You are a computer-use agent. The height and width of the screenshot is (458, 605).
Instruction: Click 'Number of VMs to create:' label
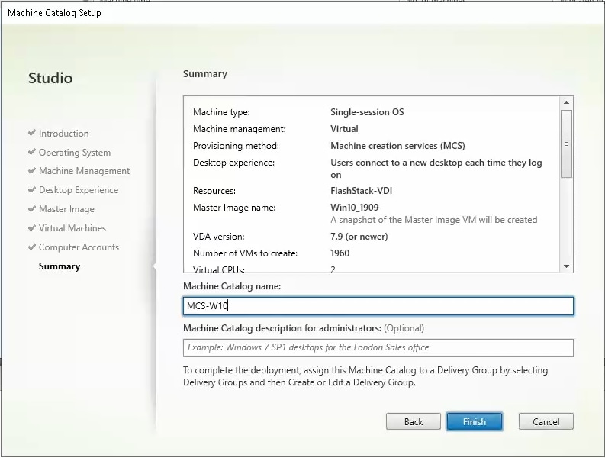245,253
